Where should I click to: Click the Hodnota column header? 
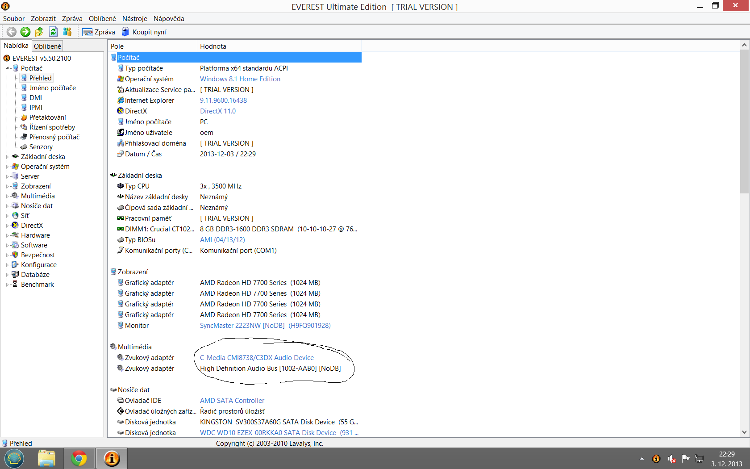click(x=213, y=46)
